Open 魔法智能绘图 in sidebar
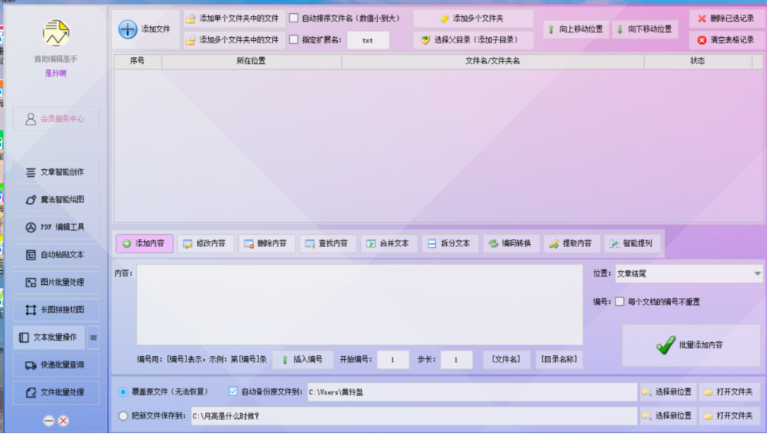This screenshot has width=767, height=434. pos(56,199)
